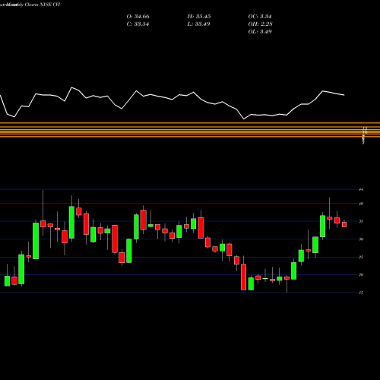Screen dimensions: 380x380
Task: Click the final point of the white indicator line
Action: pos(344,95)
